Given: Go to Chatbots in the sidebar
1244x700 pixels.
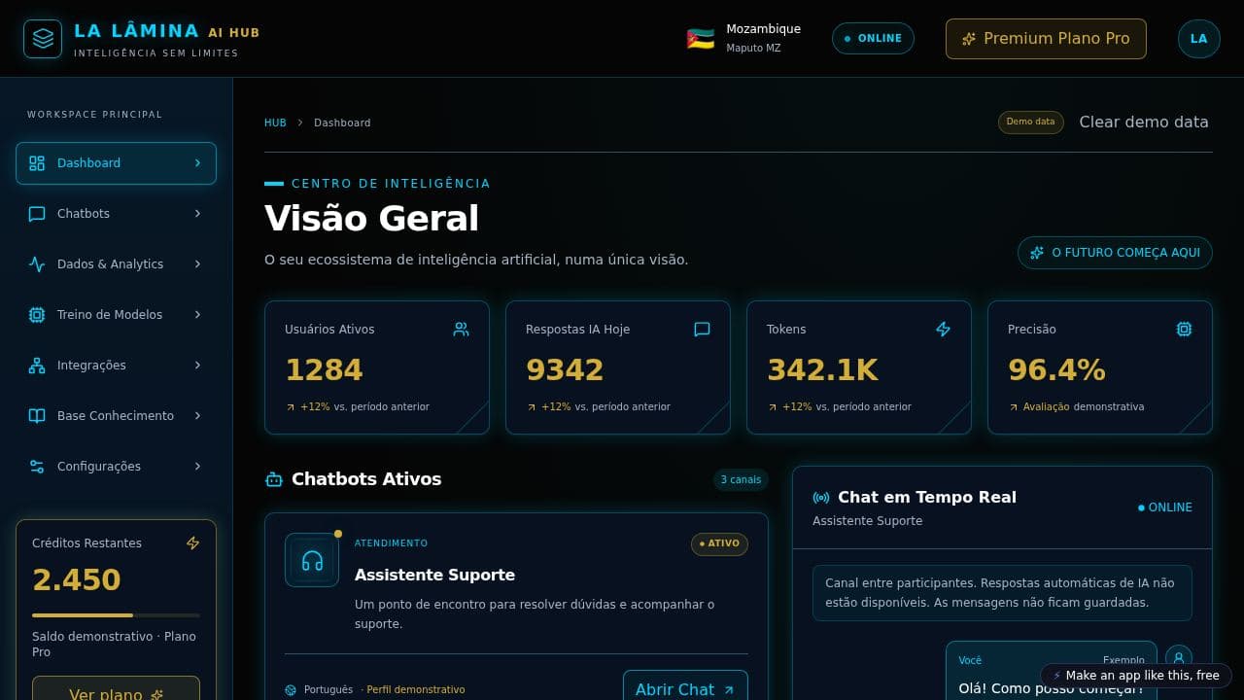Looking at the screenshot, I should (116, 214).
